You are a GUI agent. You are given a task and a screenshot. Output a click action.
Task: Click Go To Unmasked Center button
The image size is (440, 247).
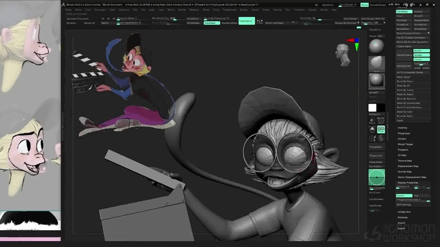click(413, 73)
